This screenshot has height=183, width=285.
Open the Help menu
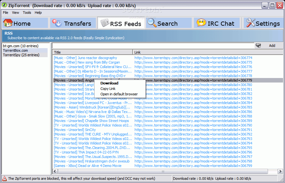[38, 13]
